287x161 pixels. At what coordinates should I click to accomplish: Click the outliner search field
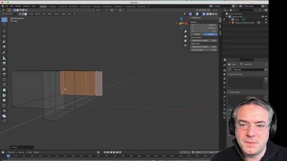click(245, 10)
